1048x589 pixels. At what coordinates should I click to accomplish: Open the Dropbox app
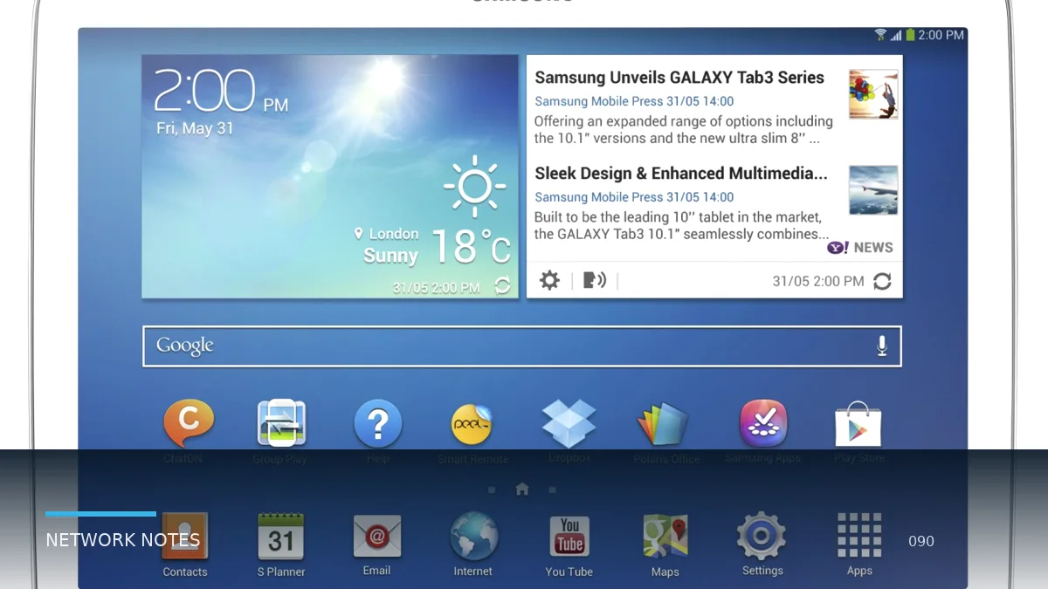[569, 423]
